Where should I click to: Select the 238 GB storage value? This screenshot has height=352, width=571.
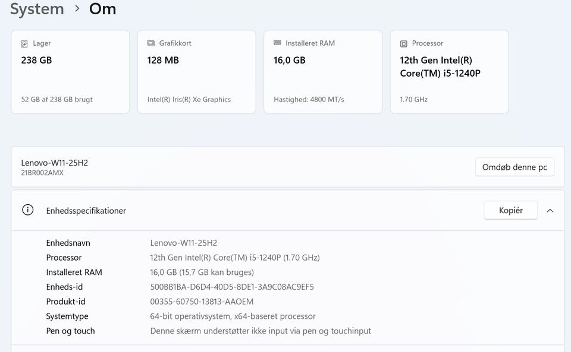(x=37, y=60)
